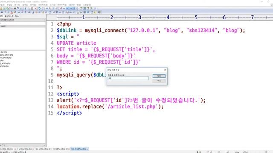Click the Find magnifier icon

[x=47, y=8]
